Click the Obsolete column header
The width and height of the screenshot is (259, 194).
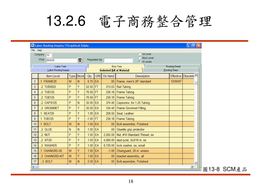coord(188,76)
